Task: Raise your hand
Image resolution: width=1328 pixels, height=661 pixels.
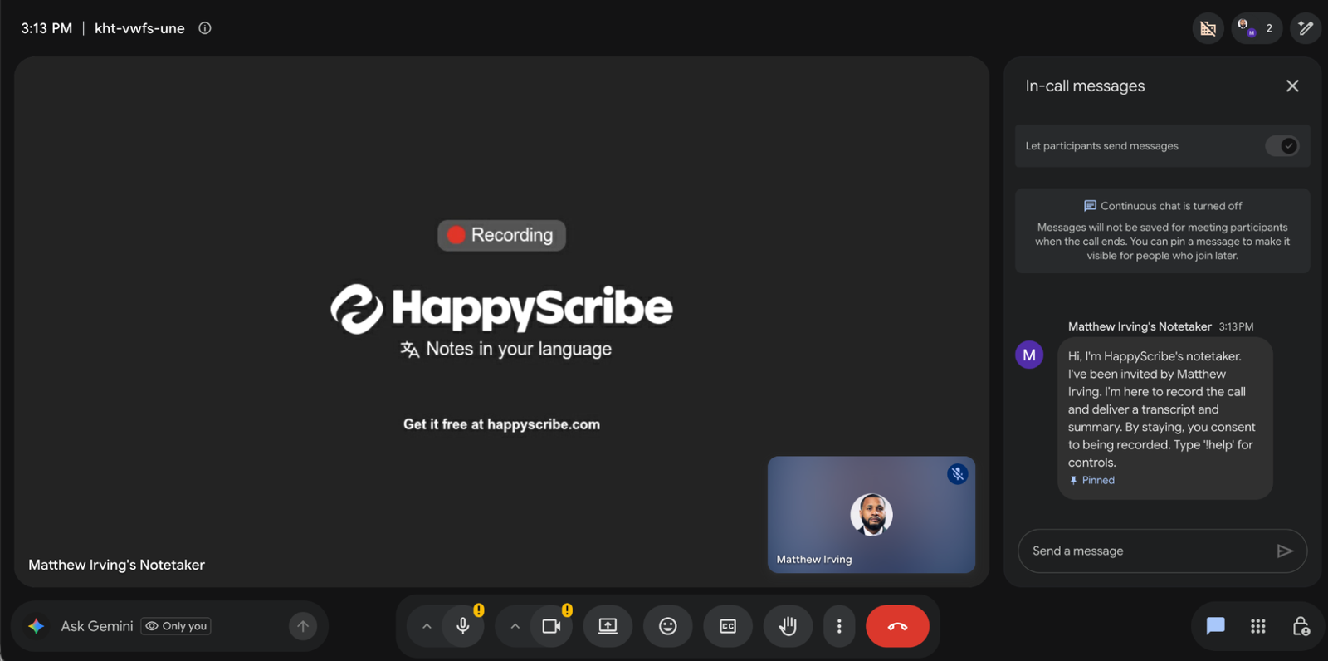Action: (788, 626)
